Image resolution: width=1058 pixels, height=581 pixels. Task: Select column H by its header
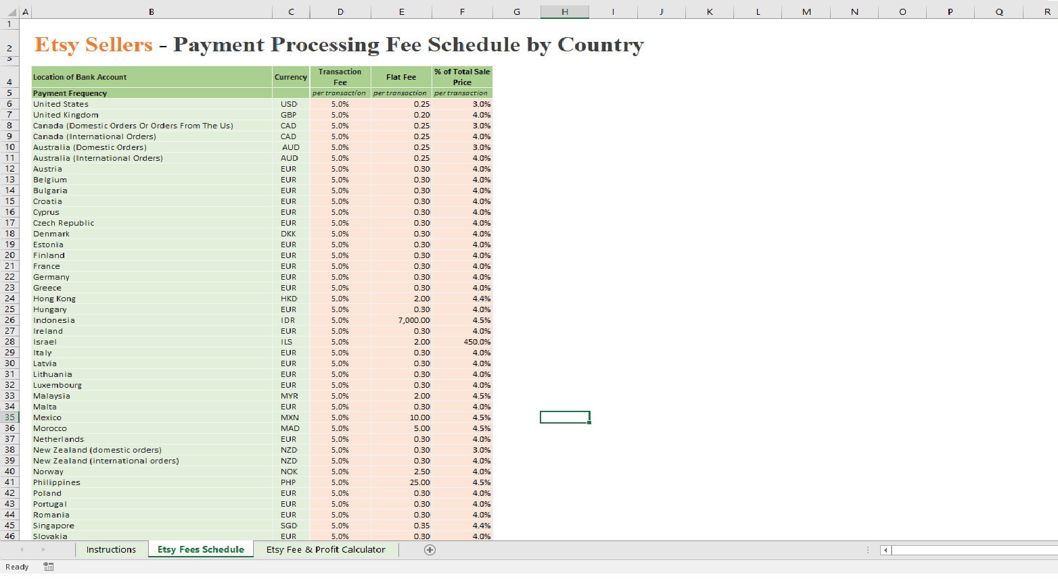click(564, 11)
